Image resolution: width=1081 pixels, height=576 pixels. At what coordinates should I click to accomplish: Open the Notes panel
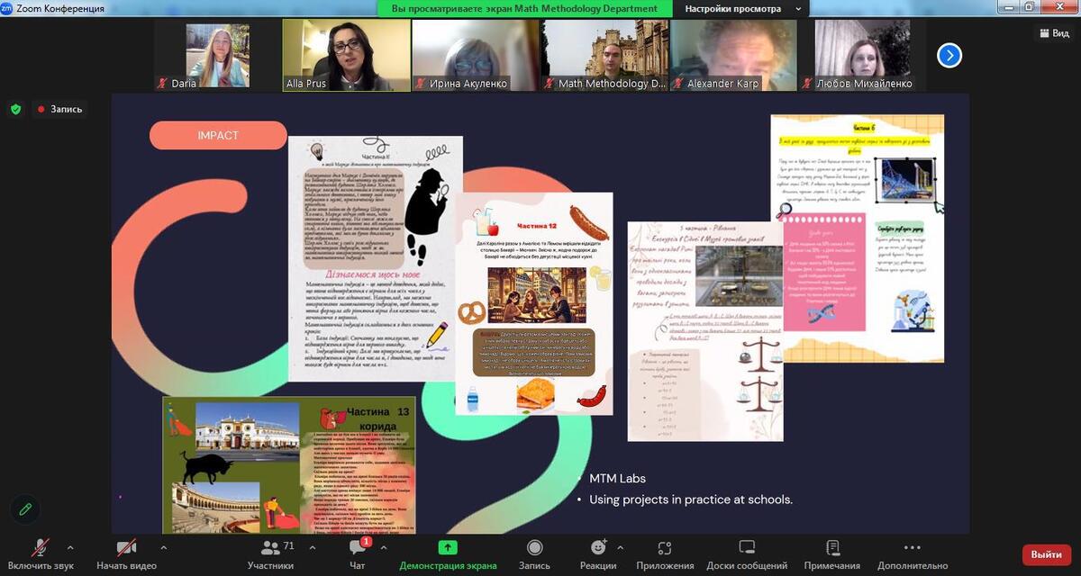coord(832,553)
